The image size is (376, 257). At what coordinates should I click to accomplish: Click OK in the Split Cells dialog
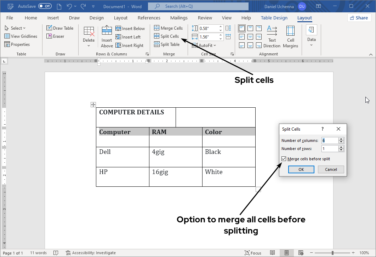pos(301,169)
